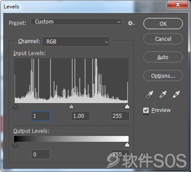Screen dimensions: 191x172
Task: Focus the input shadow value field
Action: (x=41, y=116)
